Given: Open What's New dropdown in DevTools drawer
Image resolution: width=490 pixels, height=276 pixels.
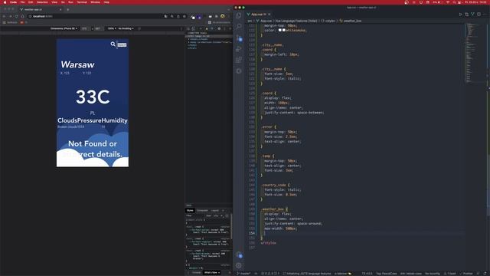Looking at the screenshot, I should (x=211, y=273).
